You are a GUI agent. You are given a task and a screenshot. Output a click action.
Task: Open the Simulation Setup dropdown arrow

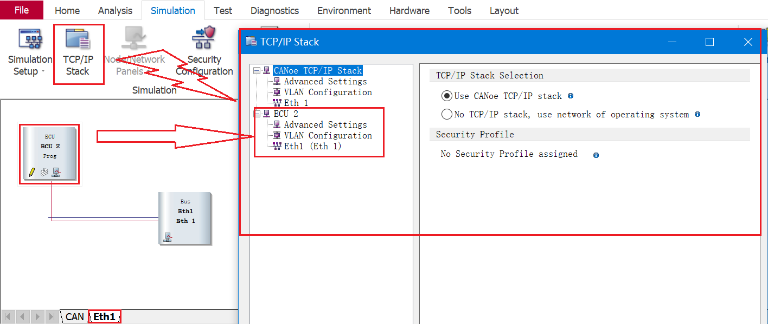click(x=43, y=72)
